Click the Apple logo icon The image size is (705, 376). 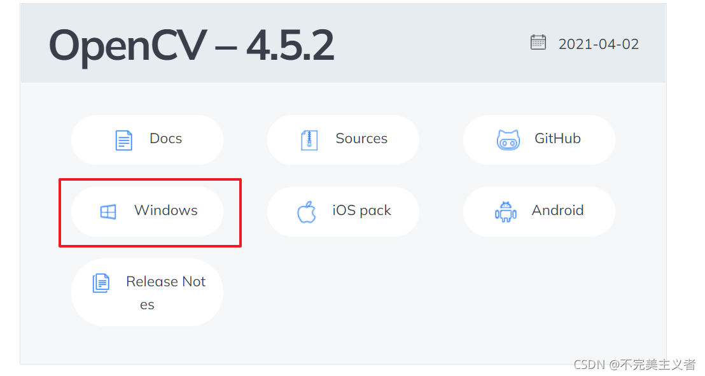(x=307, y=211)
